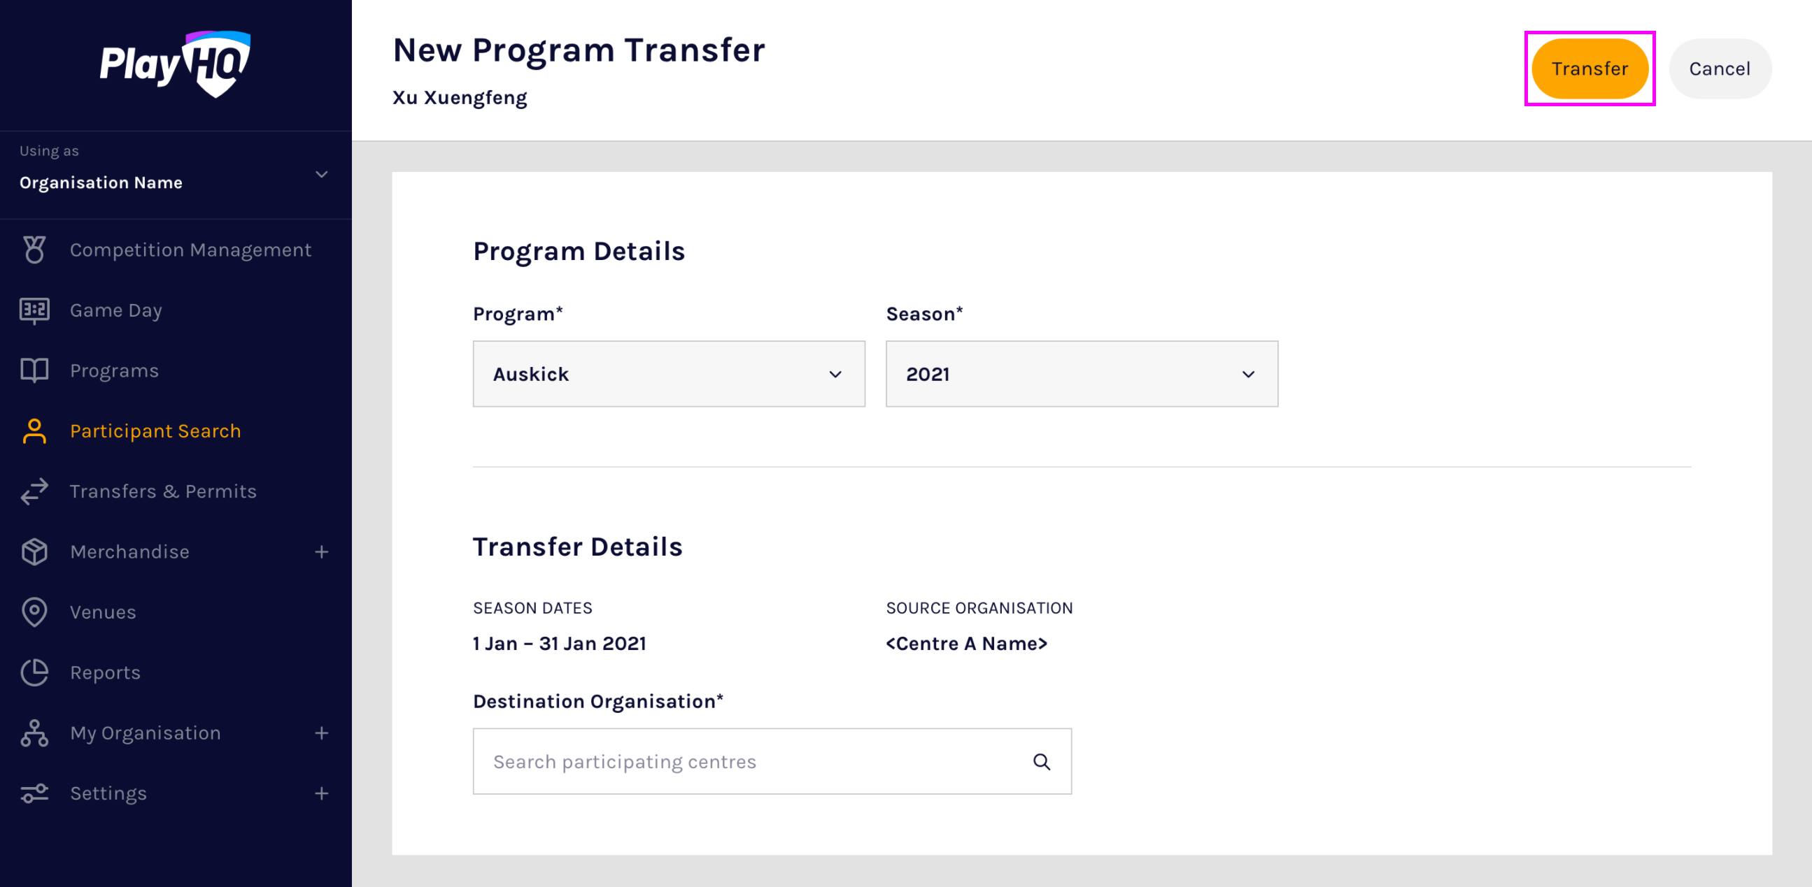Click the Venues location pin icon
This screenshot has width=1812, height=887.
click(x=34, y=612)
